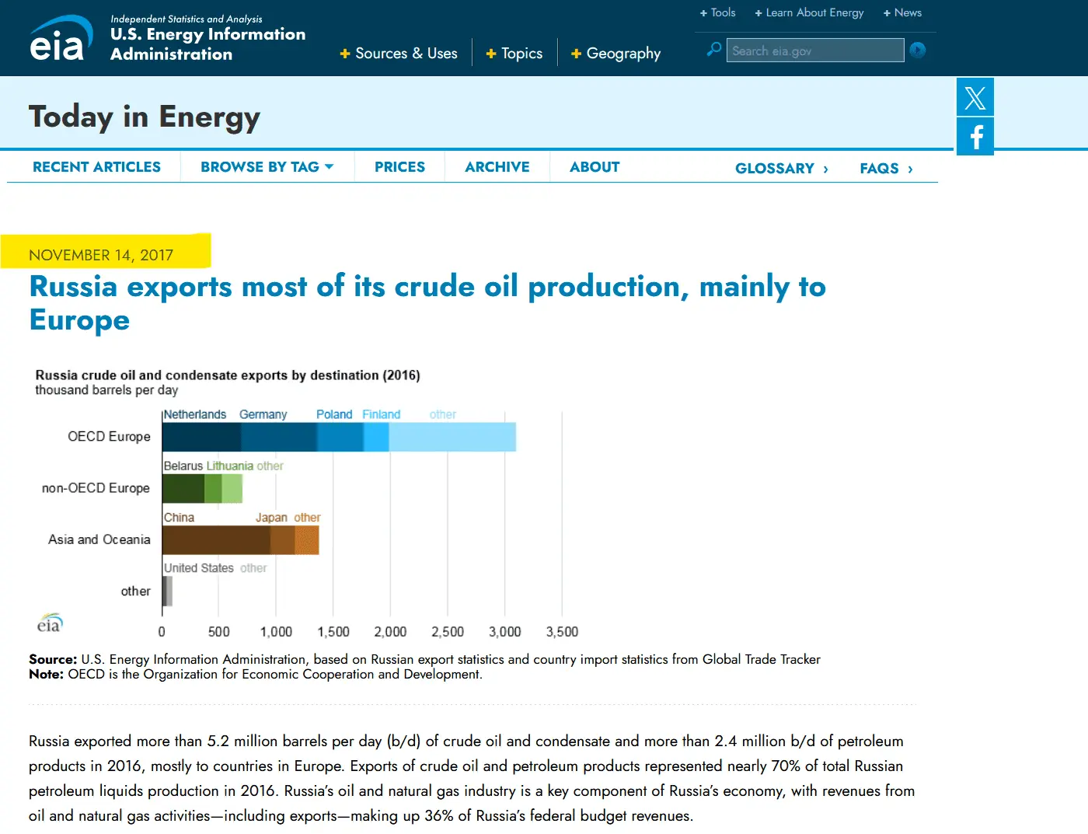Image resolution: width=1088 pixels, height=834 pixels.
Task: Click the light-blue 'other' OECD Europe bar segment
Action: 452,437
